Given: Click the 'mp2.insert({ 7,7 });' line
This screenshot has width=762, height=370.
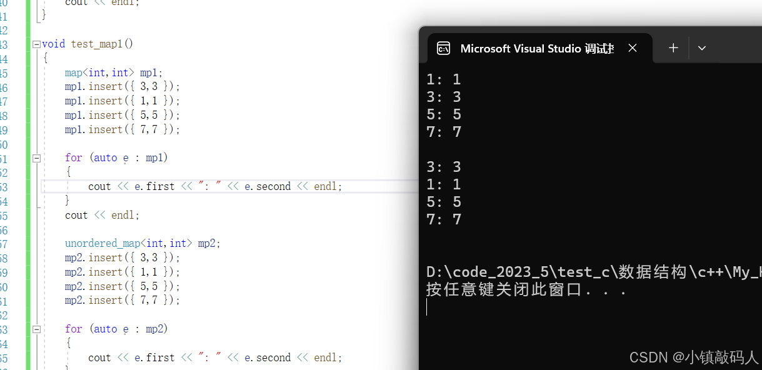Looking at the screenshot, I should [x=123, y=300].
